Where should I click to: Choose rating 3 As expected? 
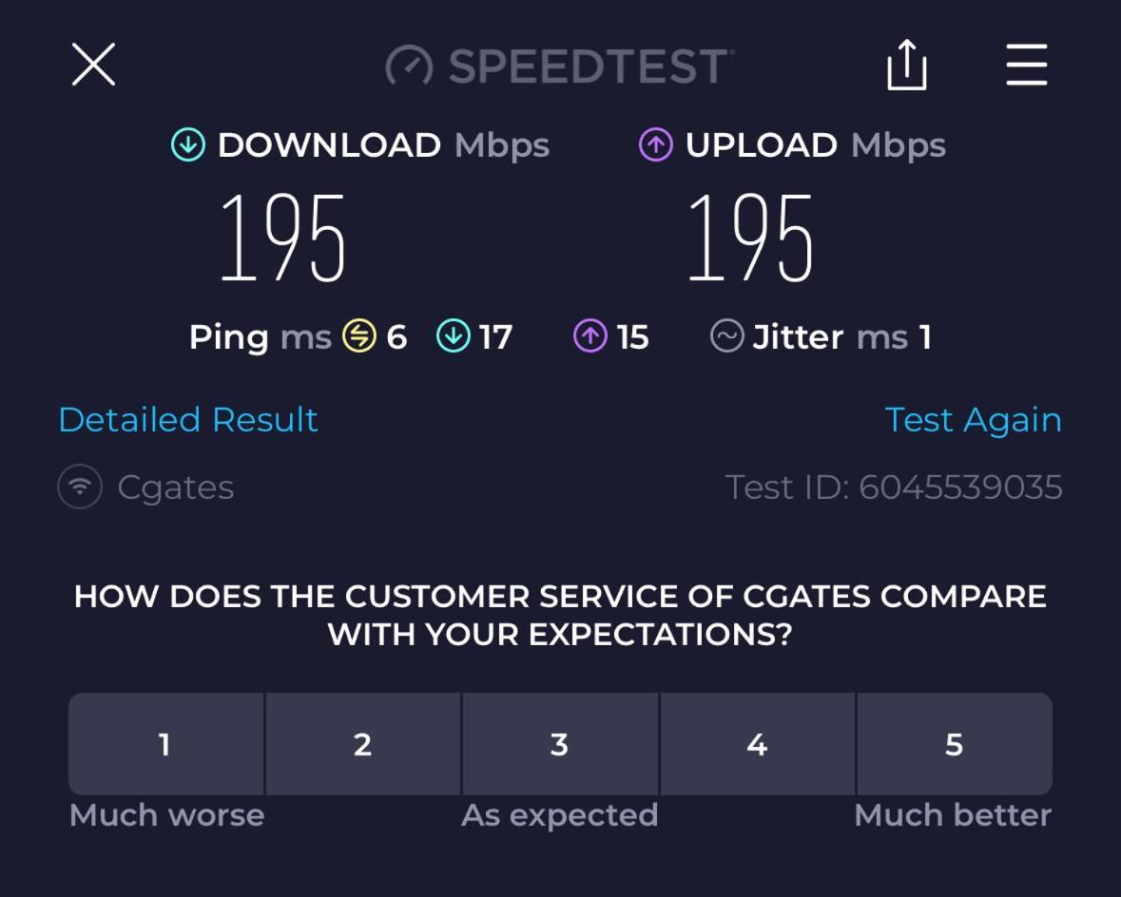[x=560, y=743]
